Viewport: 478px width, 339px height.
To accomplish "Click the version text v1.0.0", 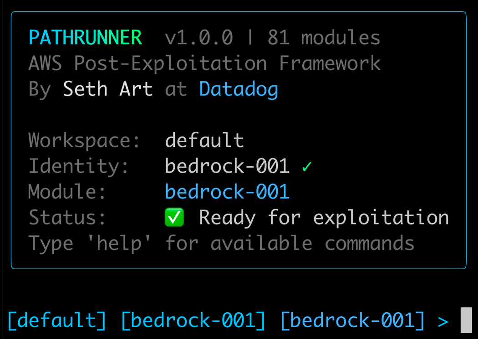I will [199, 37].
